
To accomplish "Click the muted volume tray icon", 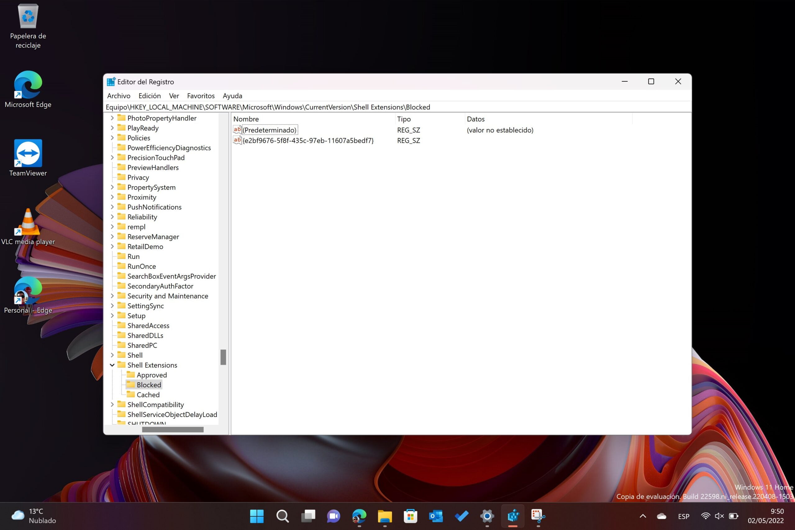I will 719,516.
